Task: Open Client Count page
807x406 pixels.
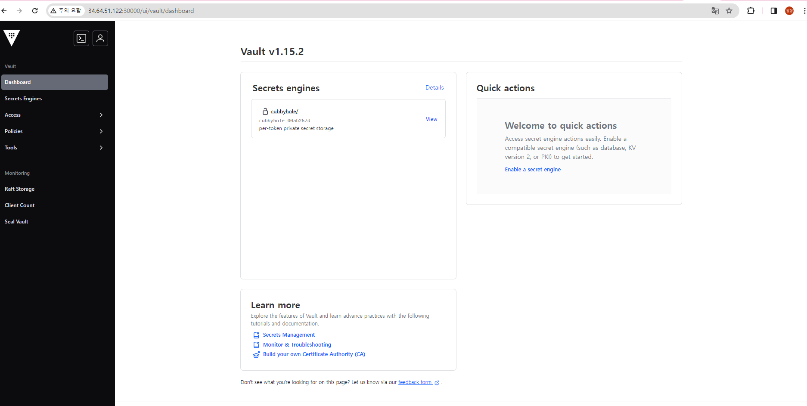Action: point(55,205)
